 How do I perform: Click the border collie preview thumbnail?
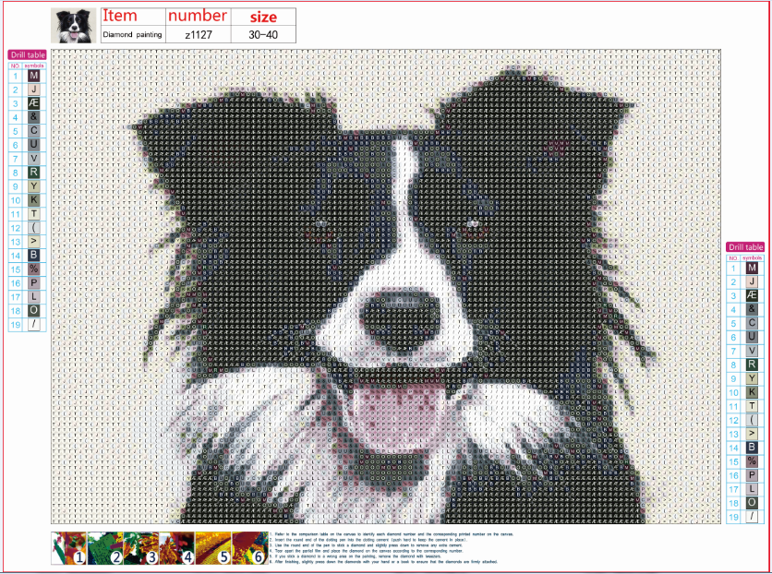click(x=73, y=26)
